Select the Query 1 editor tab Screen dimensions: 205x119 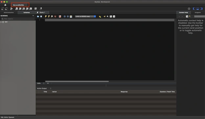click(42, 13)
